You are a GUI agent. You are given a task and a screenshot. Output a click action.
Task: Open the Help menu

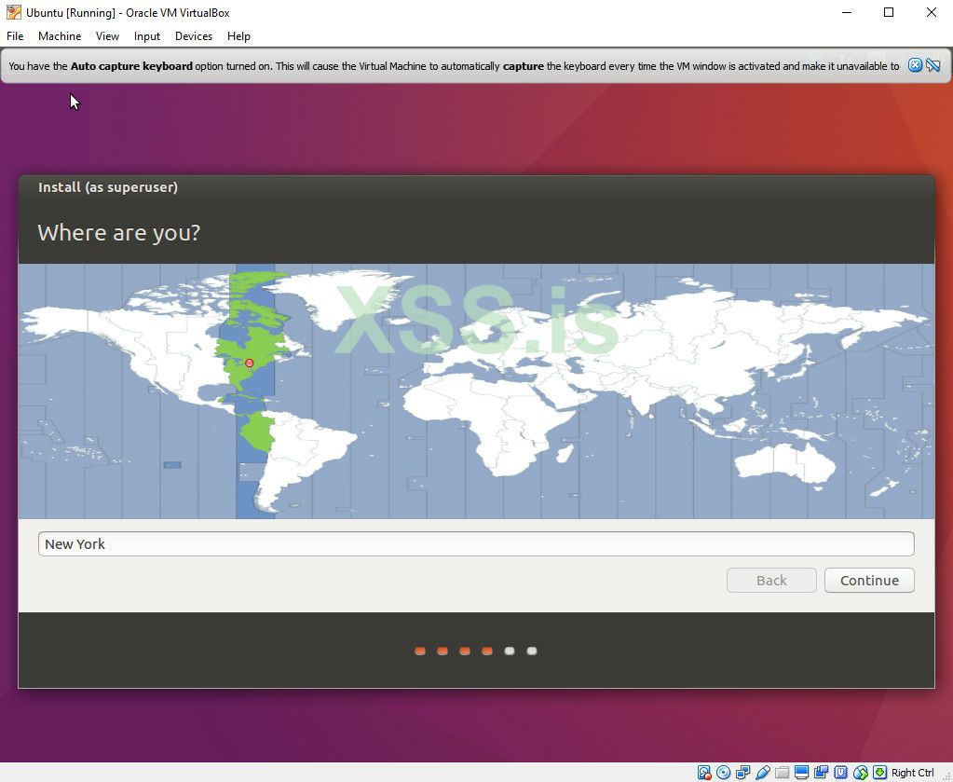coord(238,35)
